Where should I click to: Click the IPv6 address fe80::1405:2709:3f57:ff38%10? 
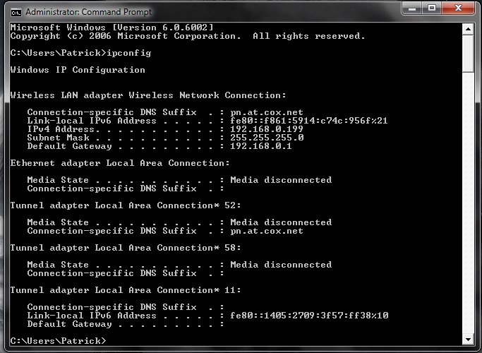[x=309, y=315]
